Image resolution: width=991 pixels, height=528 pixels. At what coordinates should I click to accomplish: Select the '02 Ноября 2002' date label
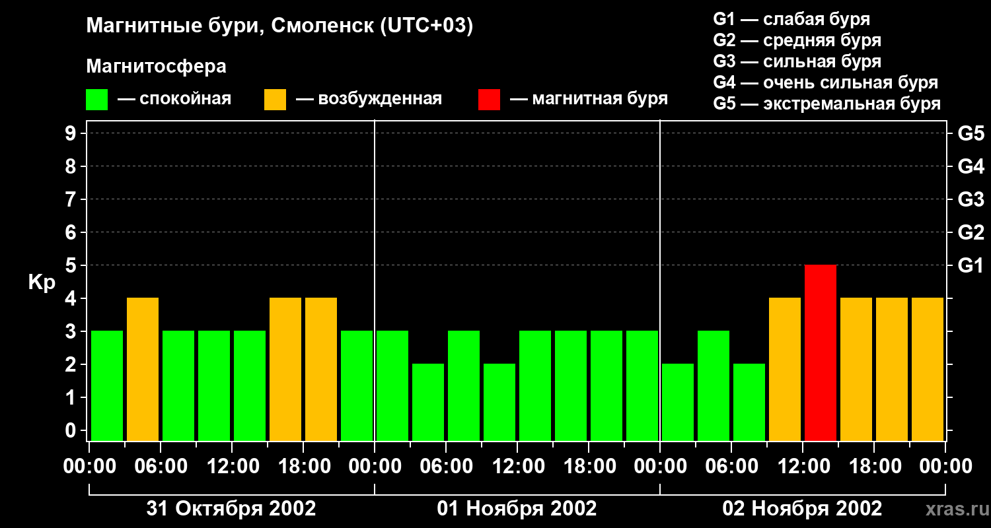coord(802,509)
